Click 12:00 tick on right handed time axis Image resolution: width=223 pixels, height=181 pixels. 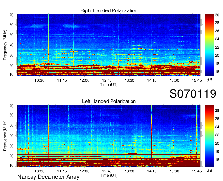[x=85, y=80]
